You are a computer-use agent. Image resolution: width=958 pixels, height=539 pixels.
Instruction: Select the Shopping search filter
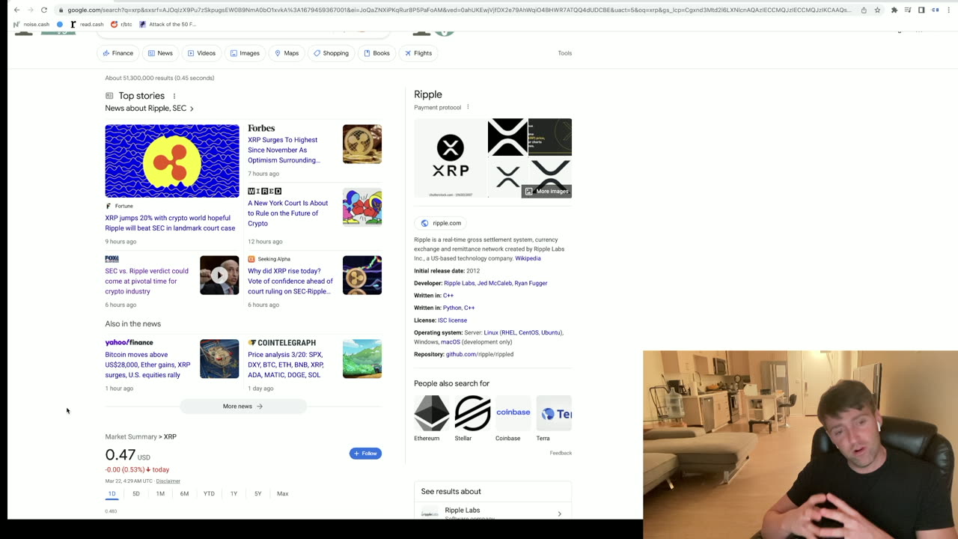[x=331, y=53]
